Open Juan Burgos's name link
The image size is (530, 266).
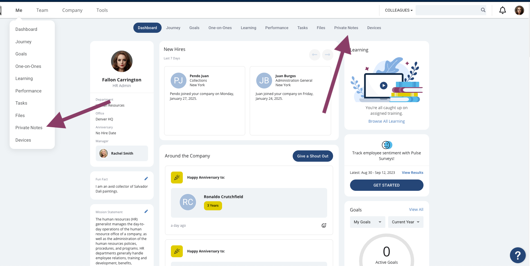[x=286, y=76]
